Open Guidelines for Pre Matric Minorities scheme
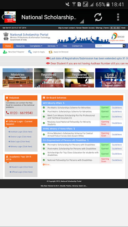The width and height of the screenshot is (128, 227). [x=117, y=107]
